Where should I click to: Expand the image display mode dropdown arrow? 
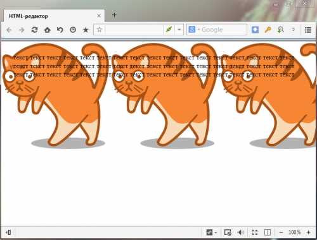pos(216,232)
